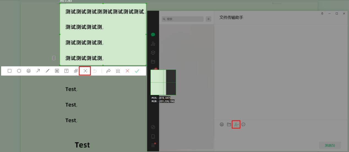Save the screenshot to file
Viewport: 349px width, 152px height.
click(x=118, y=71)
